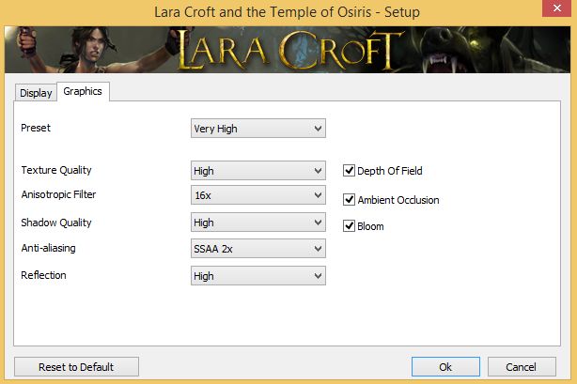Click the window title text
This screenshot has width=577, height=384.
click(287, 12)
